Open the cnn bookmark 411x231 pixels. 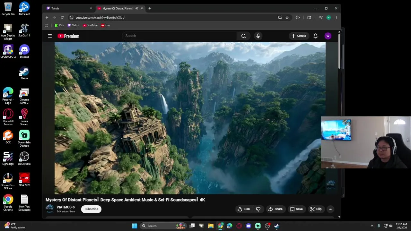pos(105,25)
